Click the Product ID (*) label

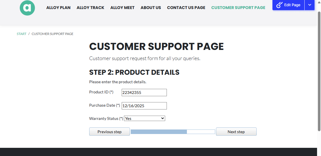tap(101, 92)
